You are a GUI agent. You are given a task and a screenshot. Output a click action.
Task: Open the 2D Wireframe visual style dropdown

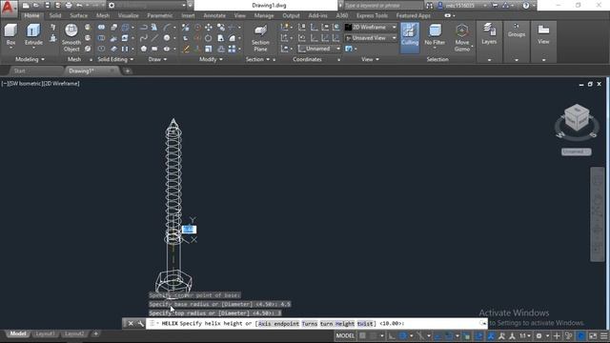pos(371,28)
